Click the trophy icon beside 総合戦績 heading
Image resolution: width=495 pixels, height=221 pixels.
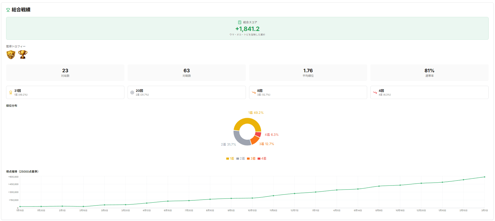[8, 10]
